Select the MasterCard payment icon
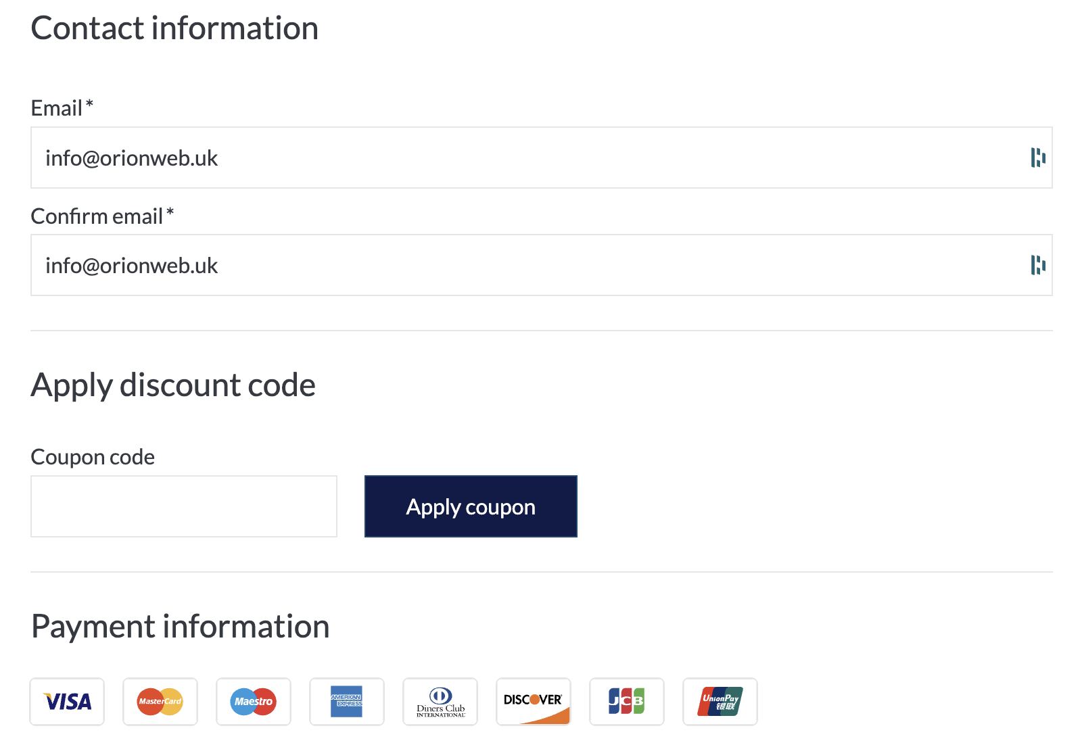1082x745 pixels. point(160,702)
